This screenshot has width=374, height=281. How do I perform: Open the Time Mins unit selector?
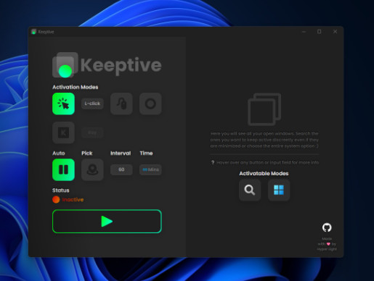coord(150,169)
